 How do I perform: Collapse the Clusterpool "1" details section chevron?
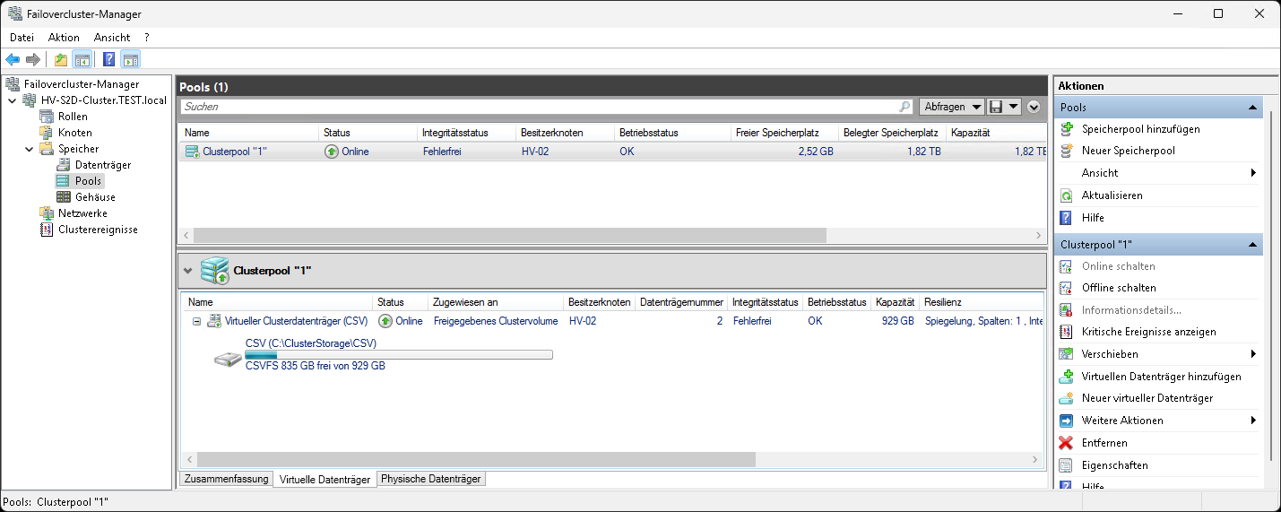(187, 270)
